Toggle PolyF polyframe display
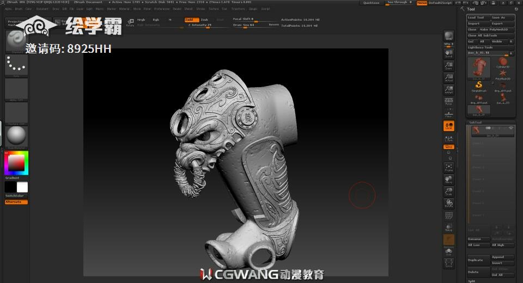The width and height of the screenshot is (523, 283). click(448, 216)
